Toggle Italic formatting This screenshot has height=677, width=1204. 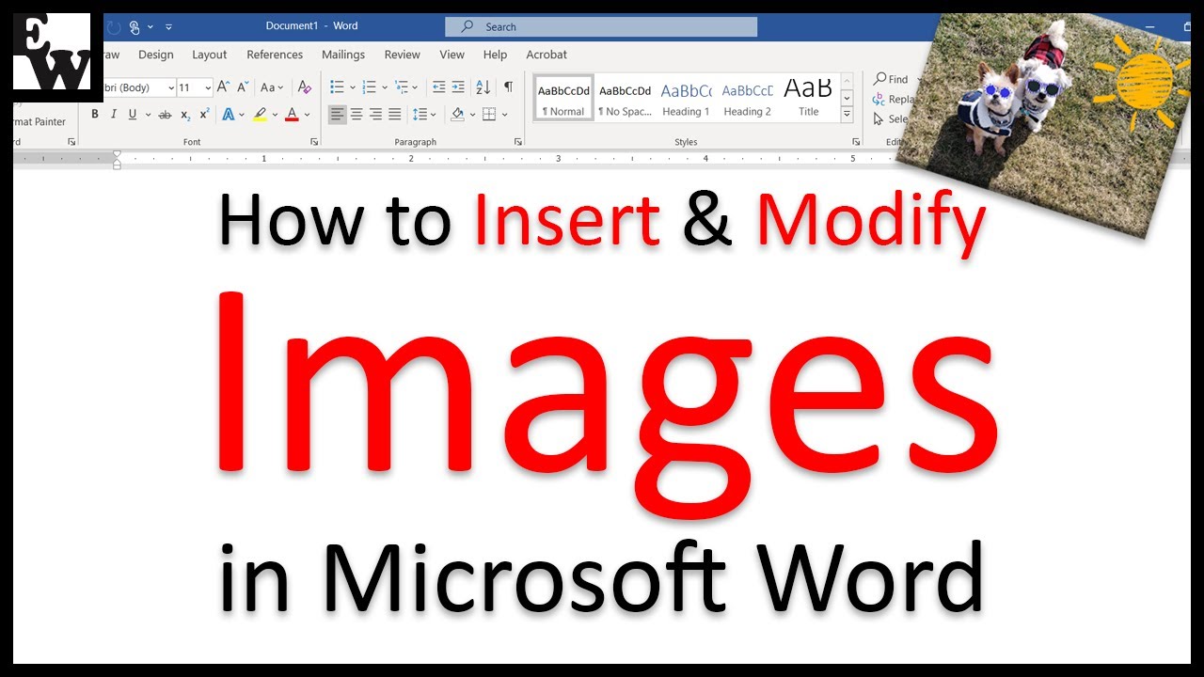point(114,115)
